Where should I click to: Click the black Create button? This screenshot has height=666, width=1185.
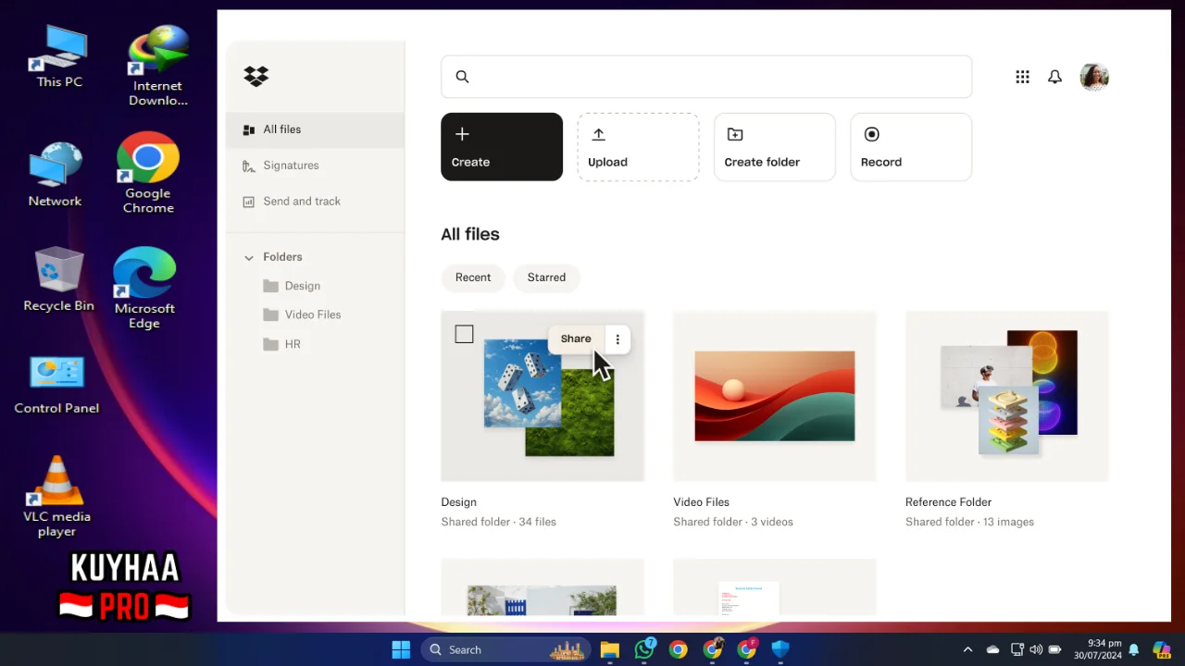(502, 147)
